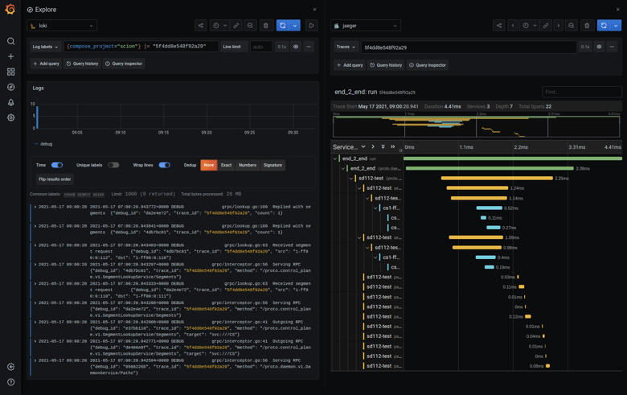Open the Configuration gear icon
This screenshot has width=627, height=395.
point(10,117)
